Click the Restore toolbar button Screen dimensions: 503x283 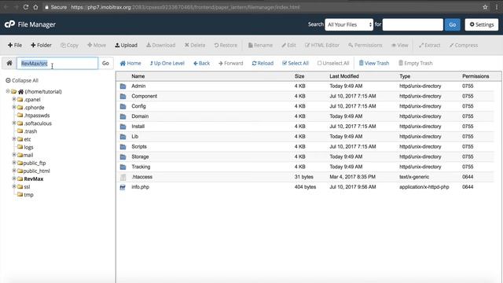coord(226,46)
